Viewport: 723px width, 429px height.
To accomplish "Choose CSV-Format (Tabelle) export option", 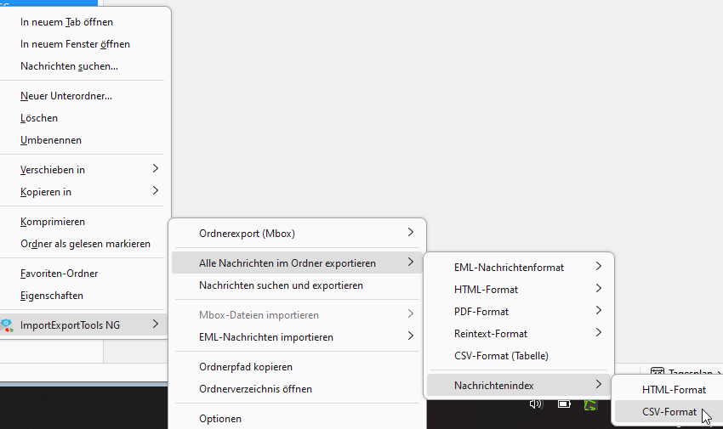I will [x=501, y=355].
